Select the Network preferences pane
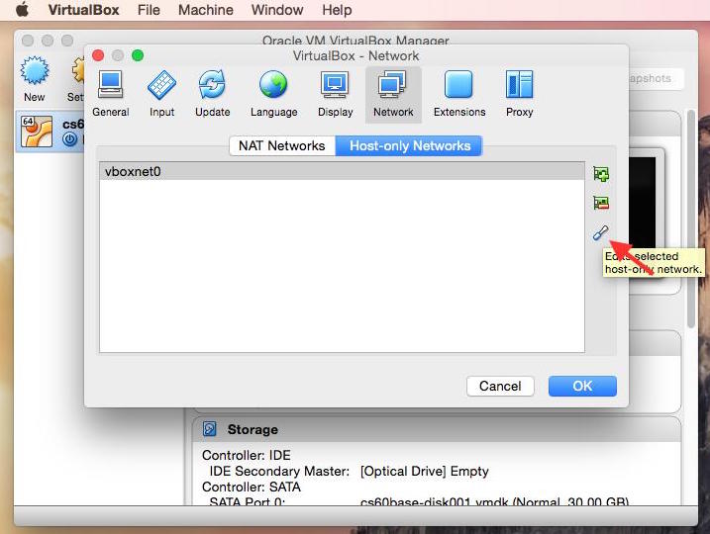 pyautogui.click(x=393, y=94)
